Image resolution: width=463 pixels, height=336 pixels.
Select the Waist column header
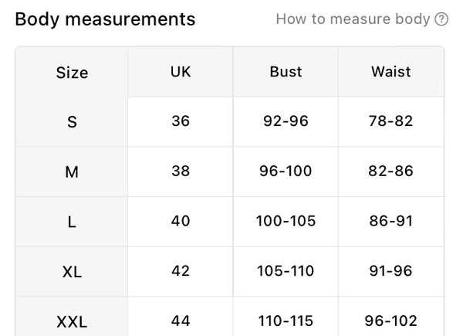tap(391, 72)
